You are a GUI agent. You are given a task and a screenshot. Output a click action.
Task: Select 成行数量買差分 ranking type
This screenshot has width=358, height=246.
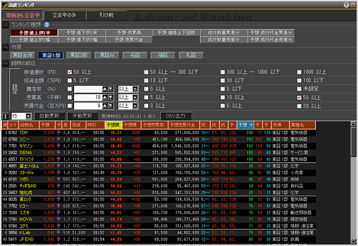pyautogui.click(x=223, y=33)
